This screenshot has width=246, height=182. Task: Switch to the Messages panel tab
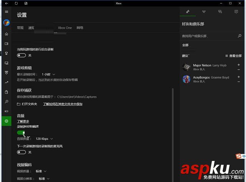pyautogui.click(x=220, y=12)
